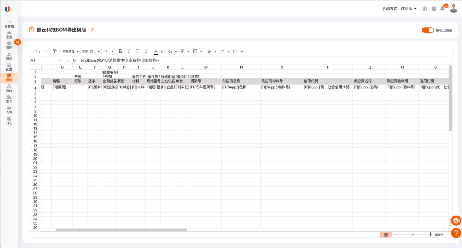The image size is (462, 248).
Task: Toggle bold formatting
Action: 120,51
